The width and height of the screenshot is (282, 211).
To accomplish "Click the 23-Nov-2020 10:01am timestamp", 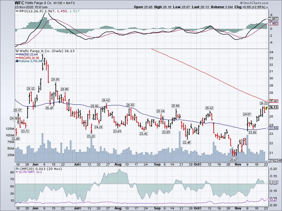I will click(31, 7).
